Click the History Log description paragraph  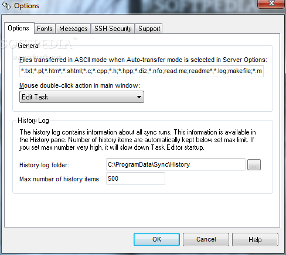coord(137,140)
